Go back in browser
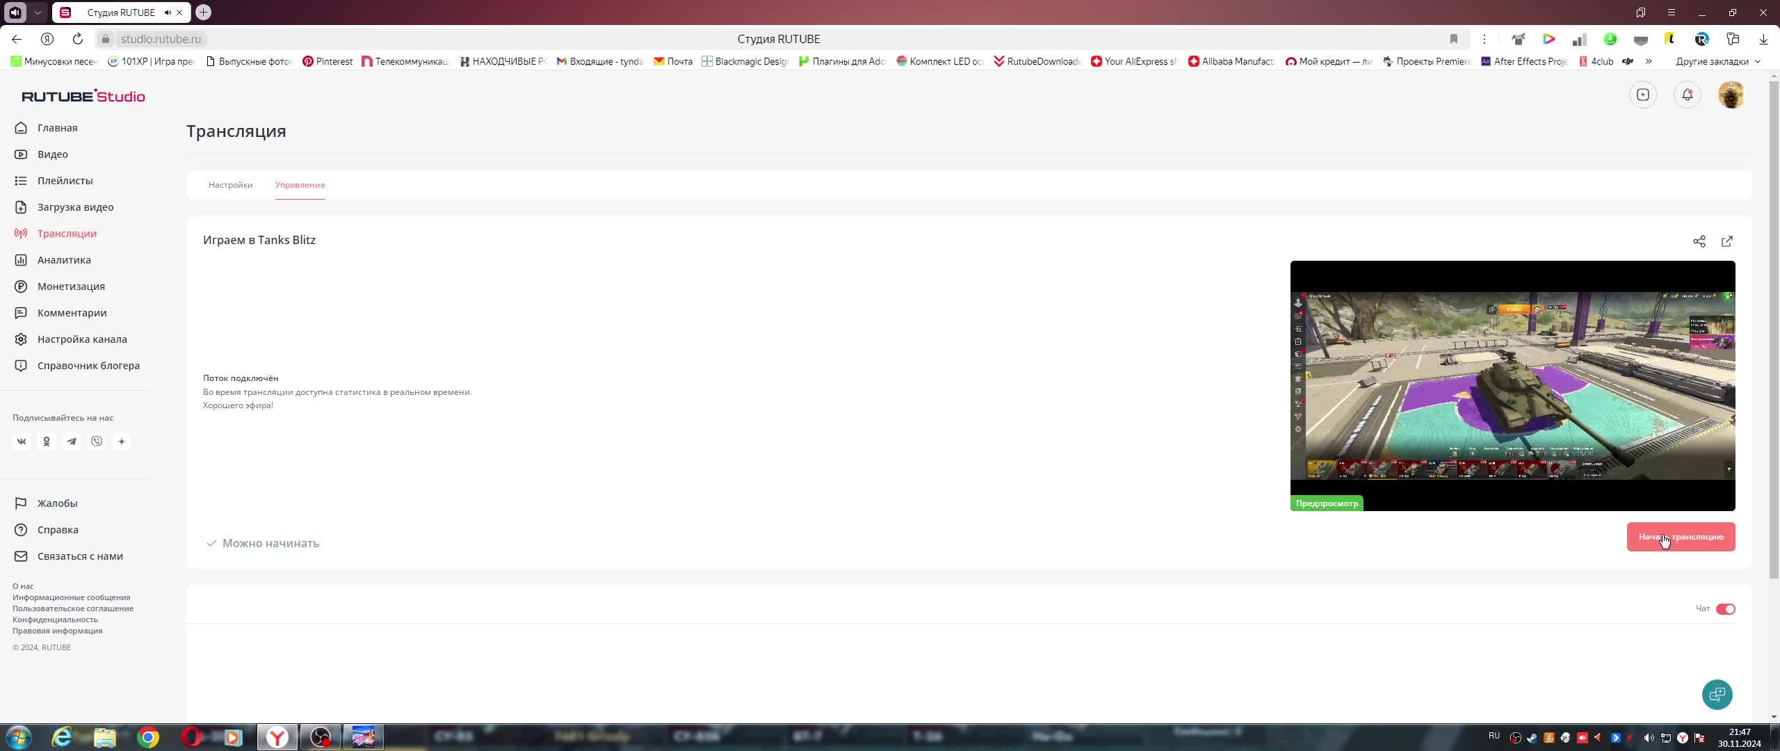 pyautogui.click(x=17, y=39)
